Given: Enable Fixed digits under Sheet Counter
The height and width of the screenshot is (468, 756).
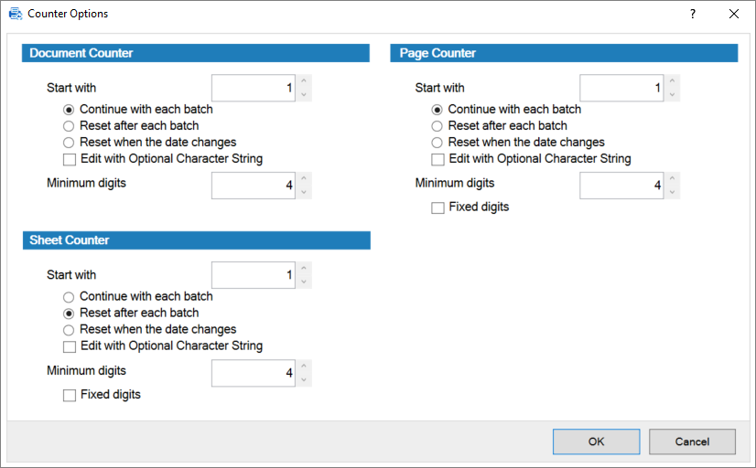Looking at the screenshot, I should (x=69, y=396).
